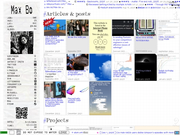Open the 'Graph birthday paradox' article
The height and width of the screenshot is (135, 180).
point(166,72)
